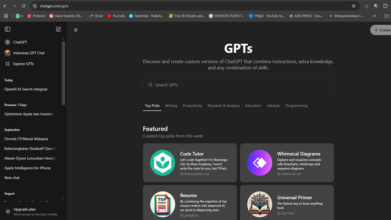Open Resume GPT logo image
This screenshot has width=391, height=220.
(163, 204)
